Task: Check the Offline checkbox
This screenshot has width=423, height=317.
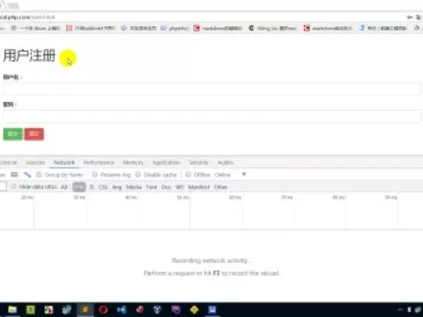Action: tap(188, 174)
